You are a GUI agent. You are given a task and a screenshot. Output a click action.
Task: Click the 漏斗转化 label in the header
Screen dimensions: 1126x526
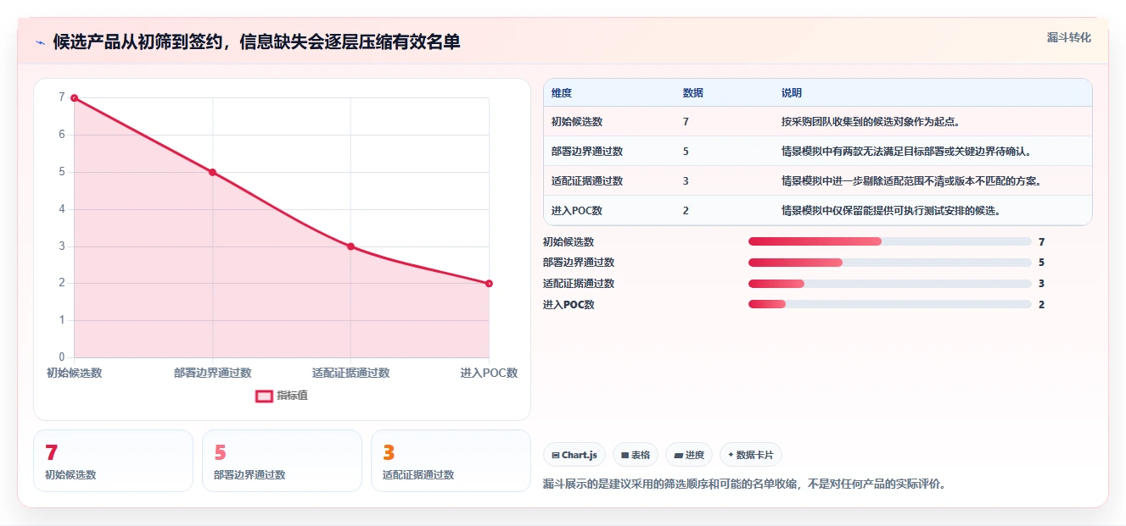(1068, 38)
